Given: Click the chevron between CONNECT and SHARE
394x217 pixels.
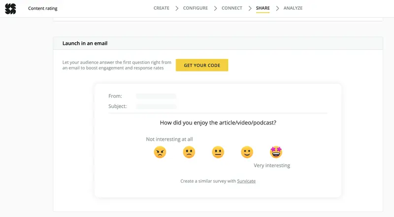Looking at the screenshot, I should [x=250, y=8].
